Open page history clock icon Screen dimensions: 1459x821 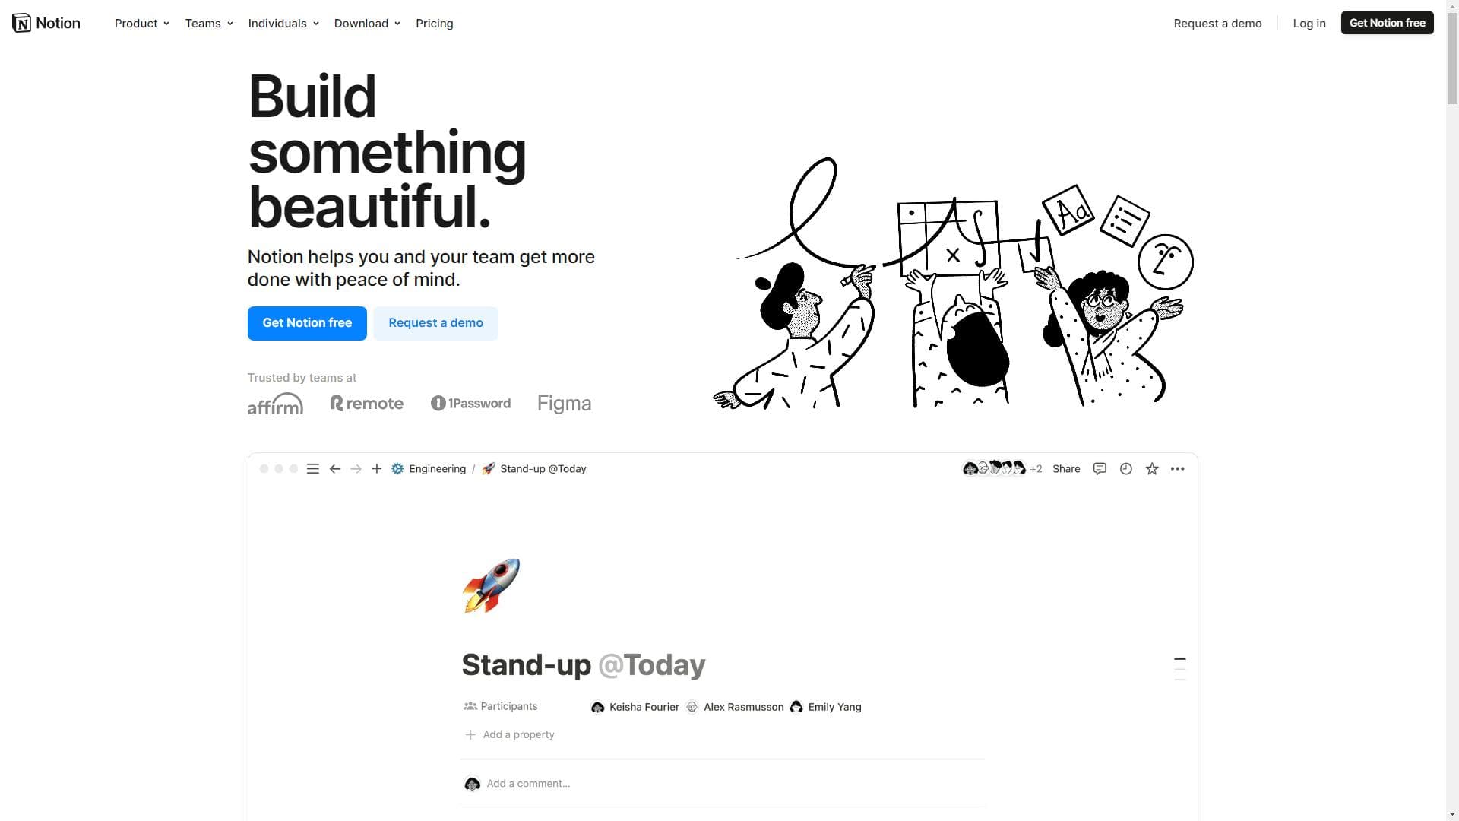1126,469
